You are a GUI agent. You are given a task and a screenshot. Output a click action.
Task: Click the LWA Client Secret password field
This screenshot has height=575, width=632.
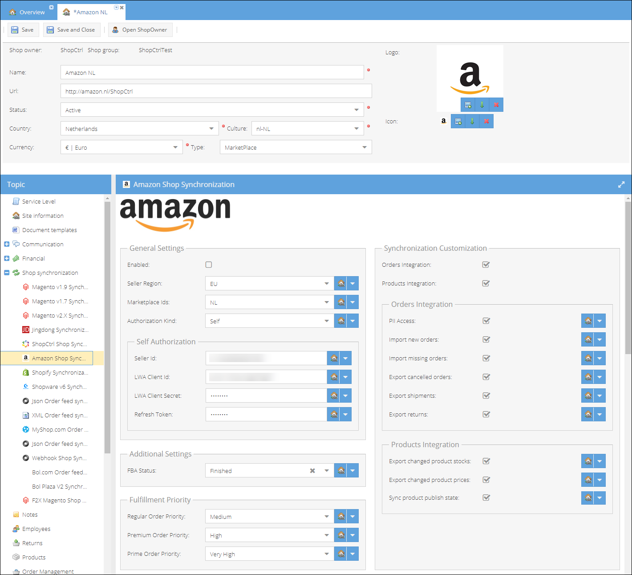click(266, 396)
